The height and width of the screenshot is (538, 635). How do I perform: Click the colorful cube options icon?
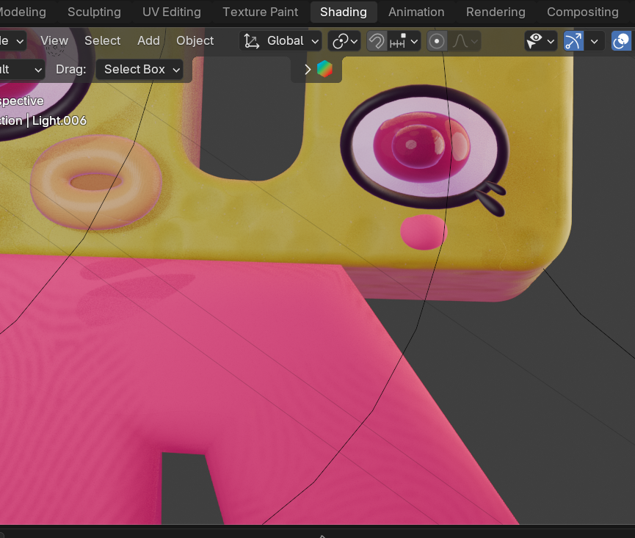point(324,69)
